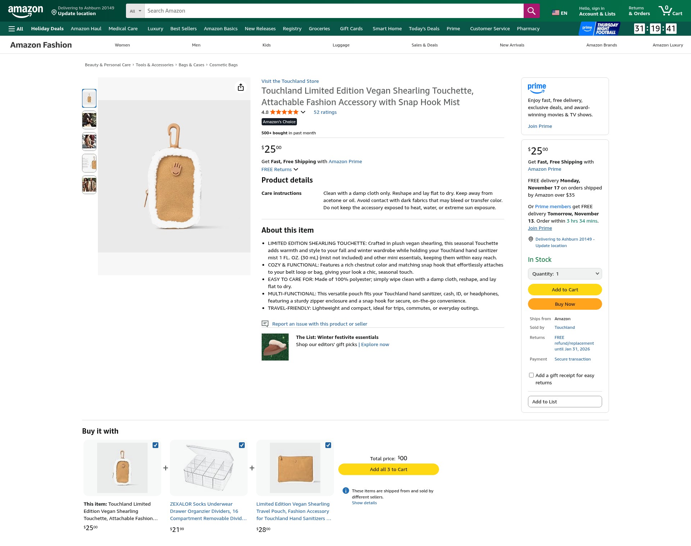Viewport: 691px width, 546px height.
Task: Click the report issue speech icon
Action: [265, 324]
